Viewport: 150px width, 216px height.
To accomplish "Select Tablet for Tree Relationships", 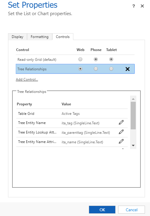I will [x=111, y=69].
